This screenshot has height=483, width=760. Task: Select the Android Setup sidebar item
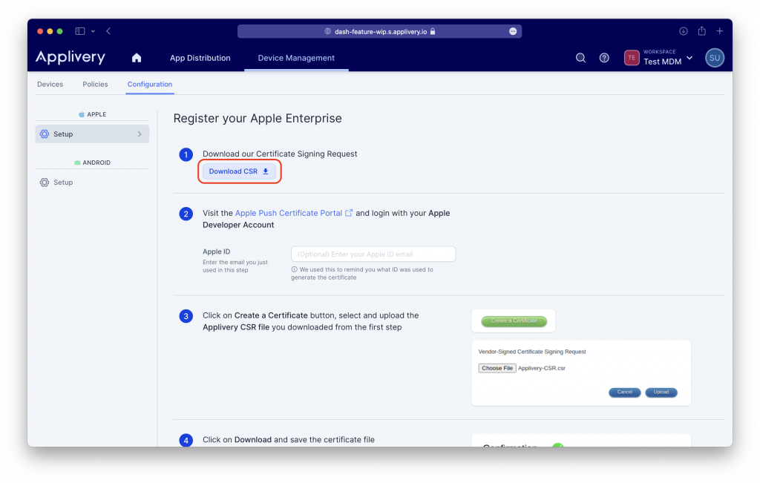pyautogui.click(x=92, y=183)
